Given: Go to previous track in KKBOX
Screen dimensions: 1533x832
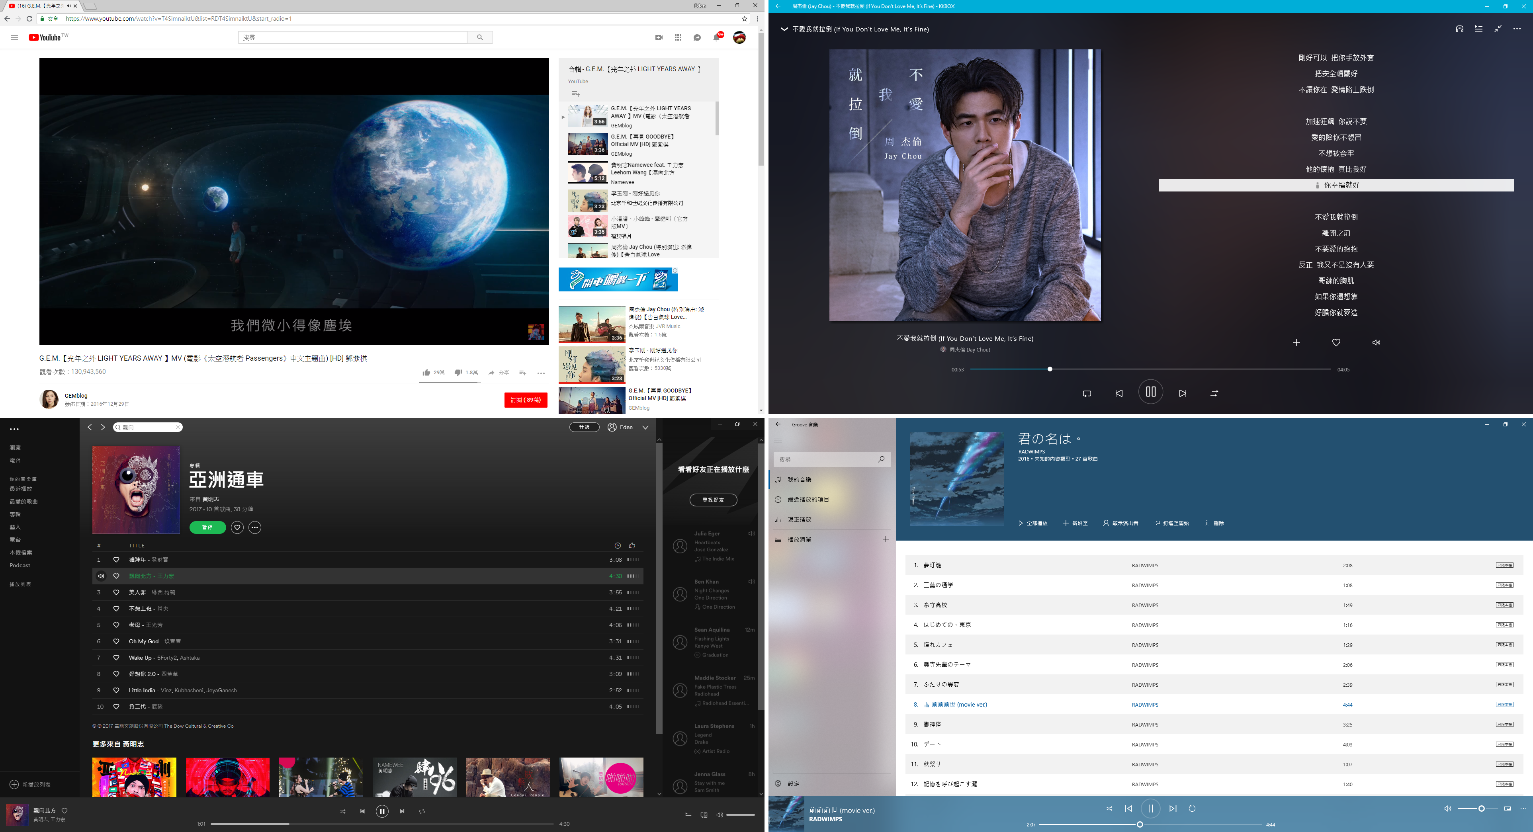Looking at the screenshot, I should [1119, 393].
